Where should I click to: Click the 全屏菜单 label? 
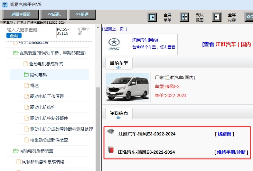[167, 18]
